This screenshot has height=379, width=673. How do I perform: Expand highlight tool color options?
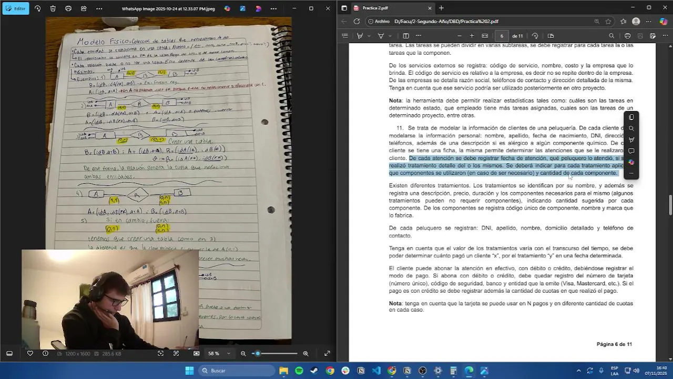[x=369, y=36]
